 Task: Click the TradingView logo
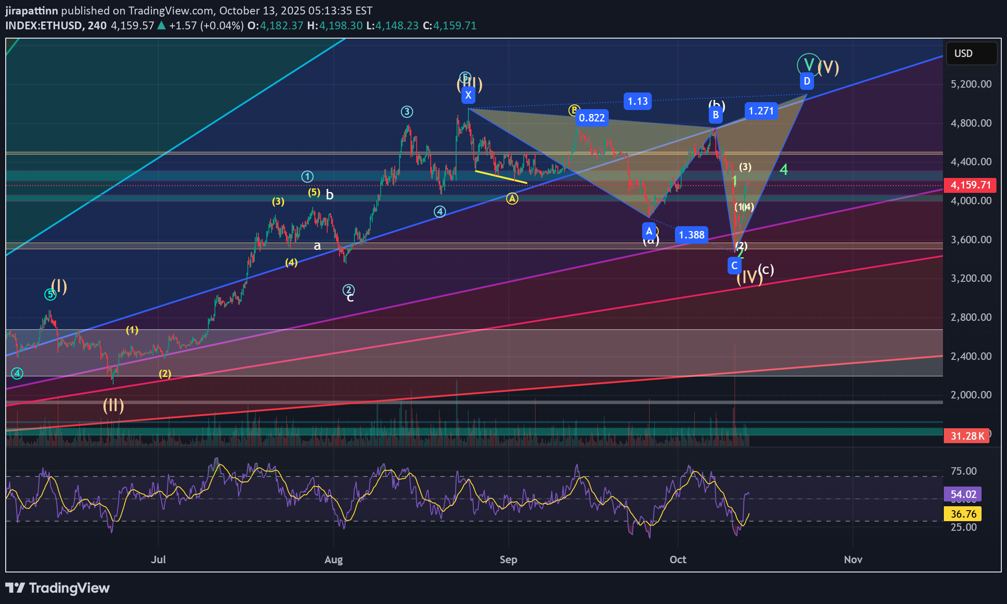[57, 588]
